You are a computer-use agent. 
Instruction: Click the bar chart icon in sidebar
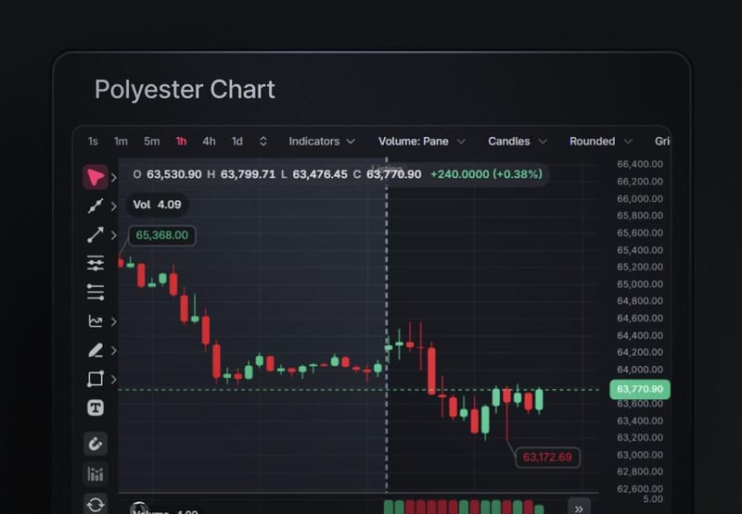[96, 474]
